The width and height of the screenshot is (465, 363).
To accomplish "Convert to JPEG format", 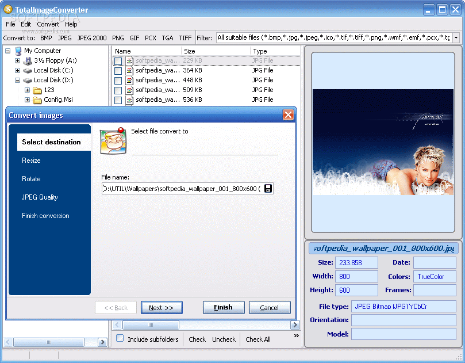I will (64, 38).
